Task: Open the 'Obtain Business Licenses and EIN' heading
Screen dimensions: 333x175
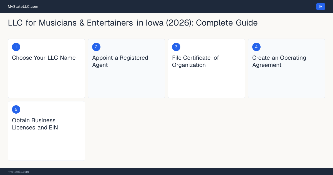Action: 35,124
